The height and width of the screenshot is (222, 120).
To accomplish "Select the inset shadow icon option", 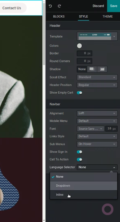I will coord(102,69).
